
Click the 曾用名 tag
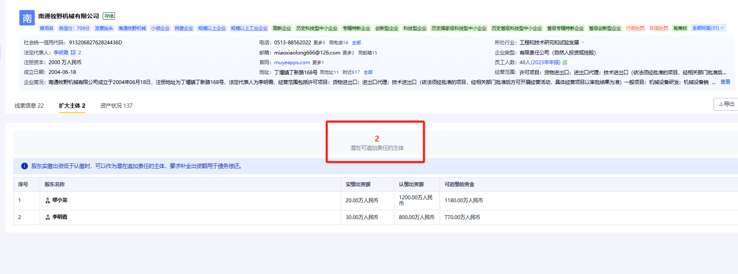click(x=46, y=28)
